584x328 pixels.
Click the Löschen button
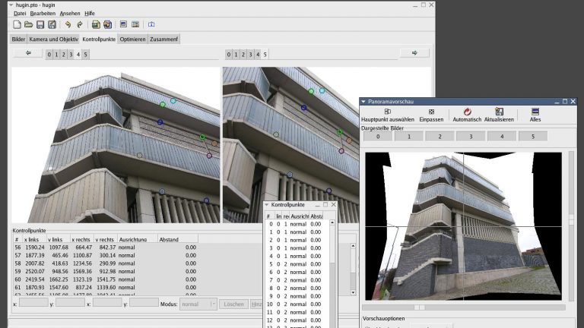coord(233,304)
